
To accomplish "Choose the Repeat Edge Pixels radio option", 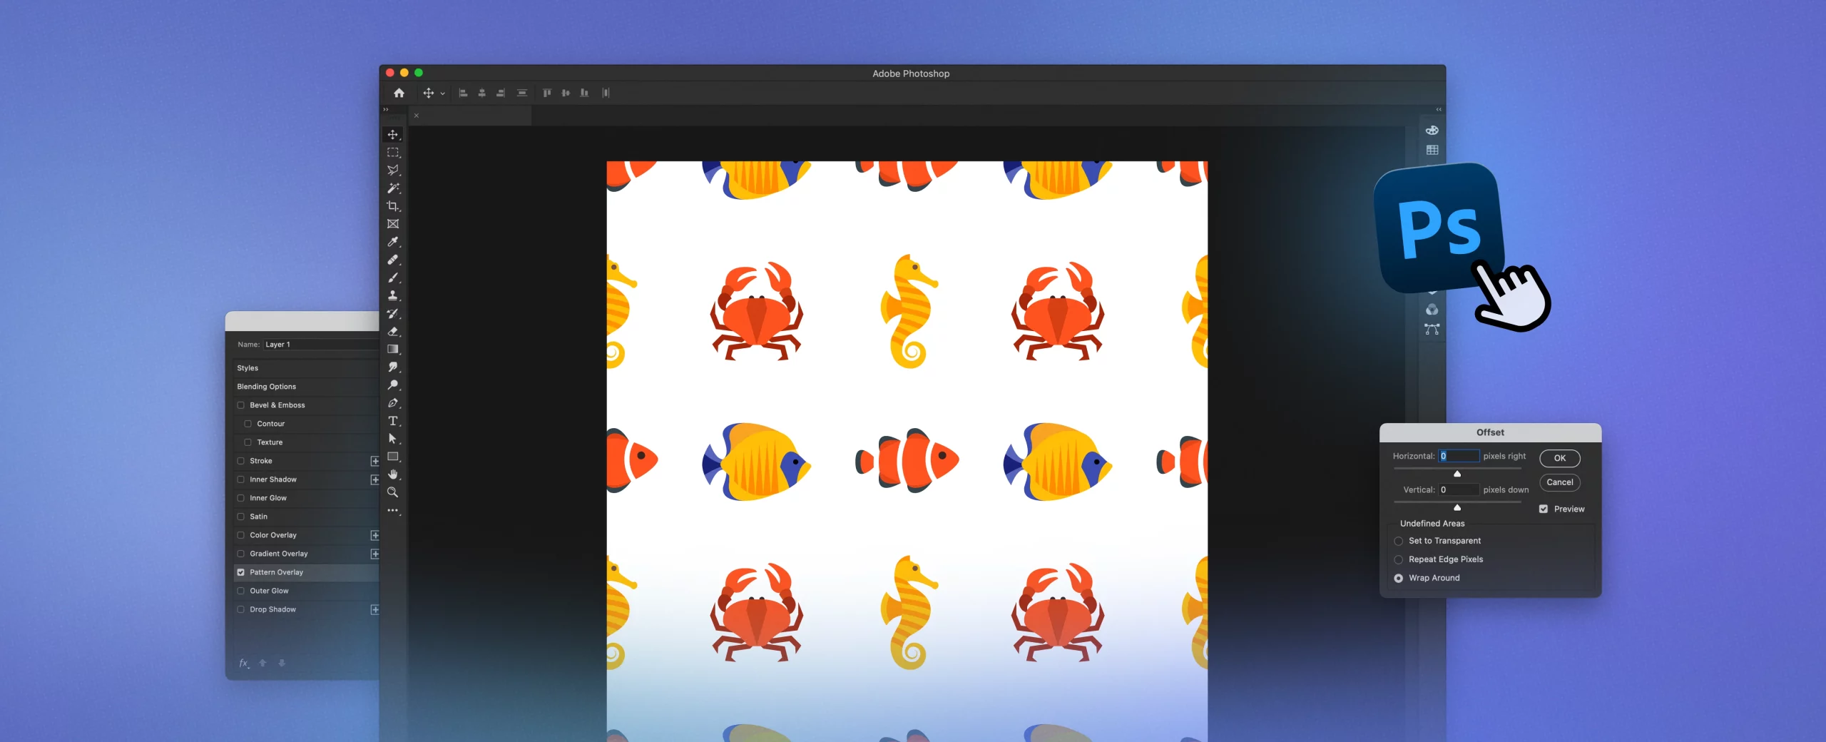I will (x=1399, y=559).
